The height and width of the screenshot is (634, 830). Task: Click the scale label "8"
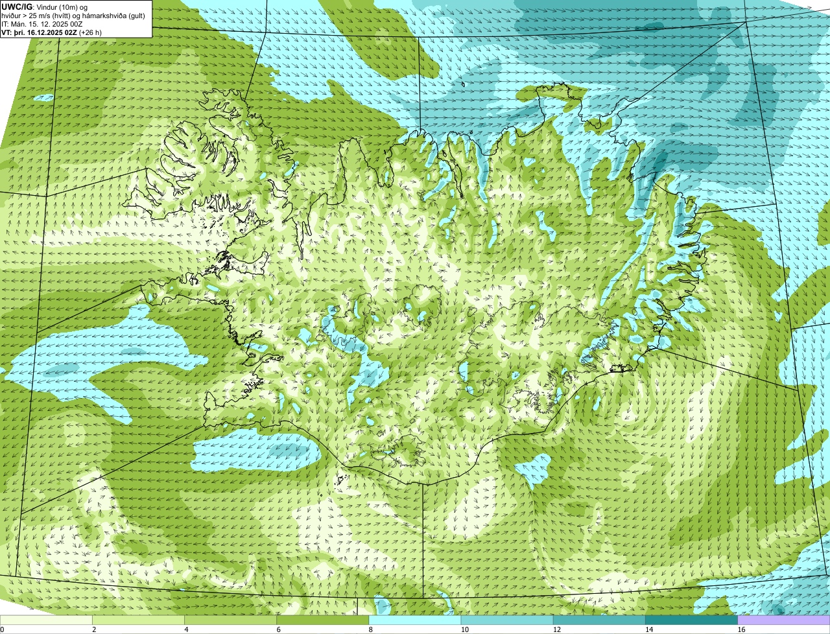(x=371, y=629)
